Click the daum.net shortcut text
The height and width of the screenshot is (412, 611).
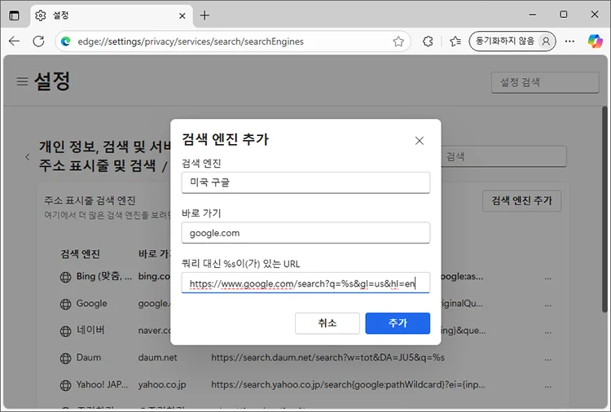click(157, 357)
